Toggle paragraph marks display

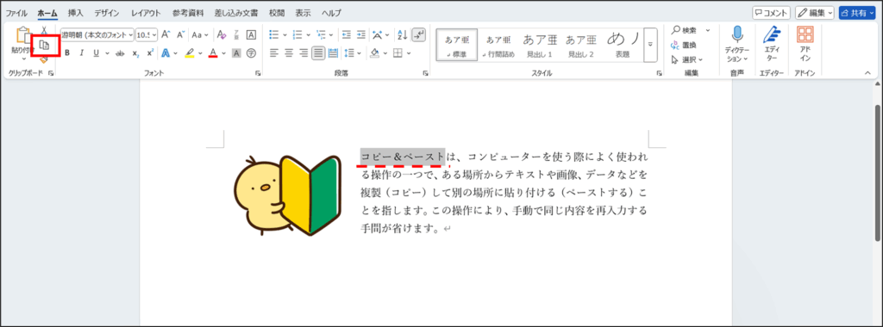click(x=418, y=34)
